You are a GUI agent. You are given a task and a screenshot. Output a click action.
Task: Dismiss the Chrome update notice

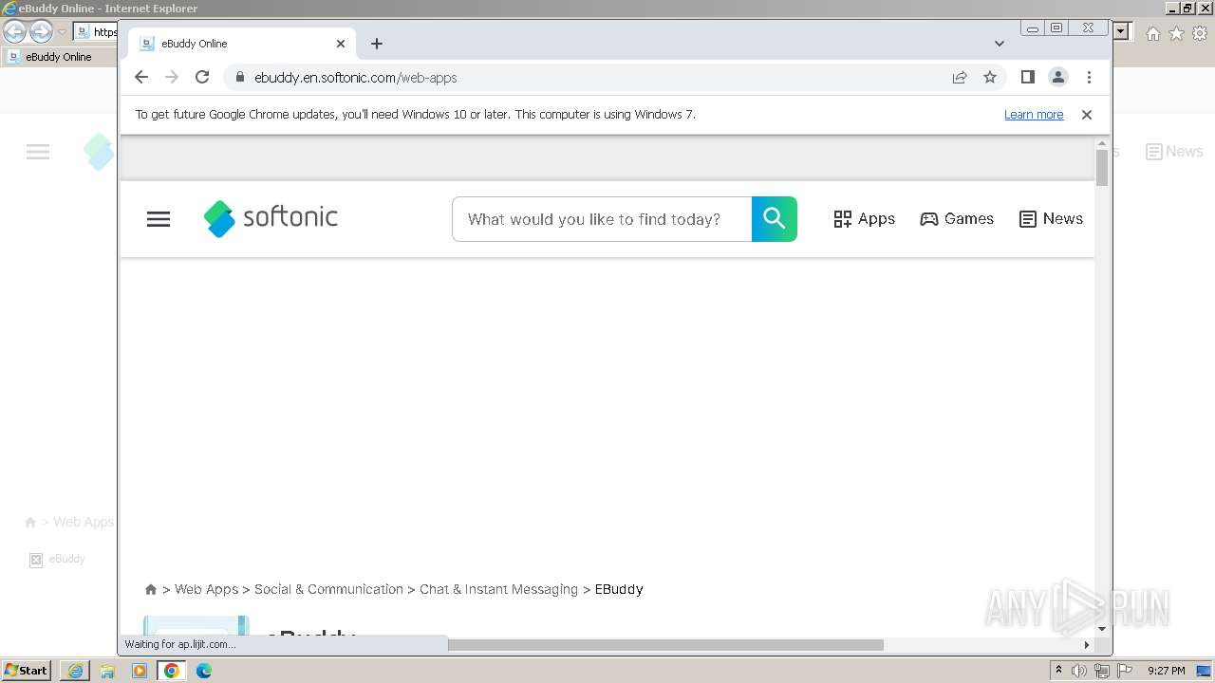1087,115
